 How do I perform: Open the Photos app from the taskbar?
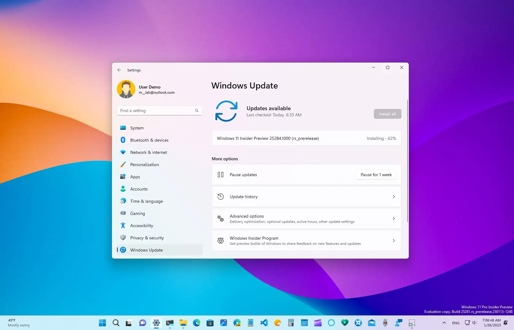pyautogui.click(x=224, y=323)
